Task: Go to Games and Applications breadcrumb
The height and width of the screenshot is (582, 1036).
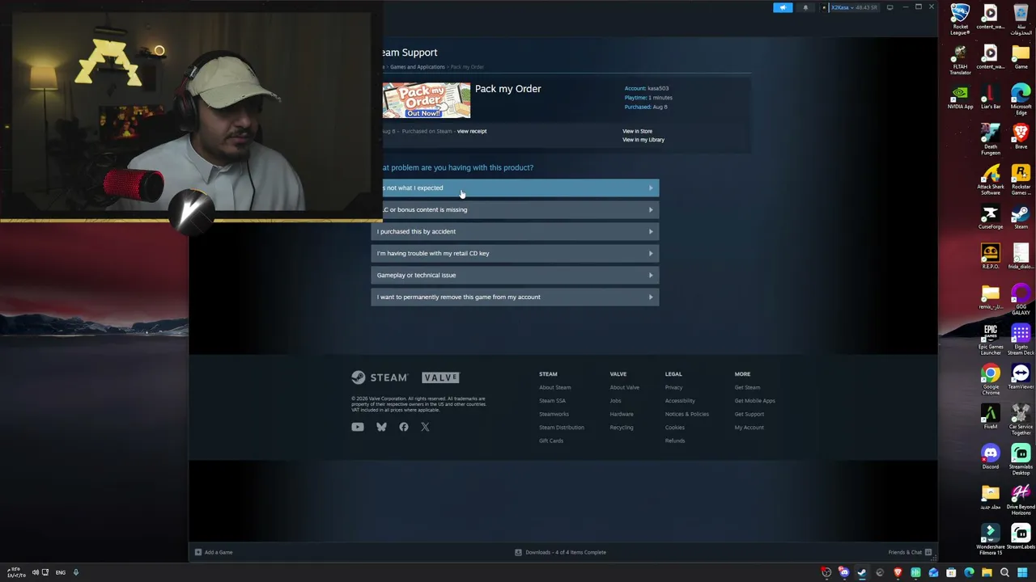Action: click(418, 67)
